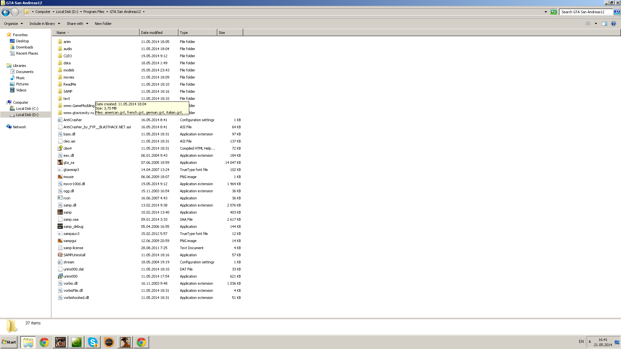The height and width of the screenshot is (349, 621).
Task: Select Documents library
Action: click(x=25, y=72)
